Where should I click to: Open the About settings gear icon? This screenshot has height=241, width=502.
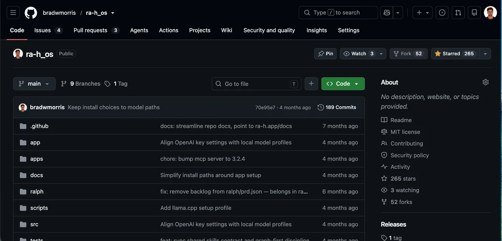[x=486, y=82]
